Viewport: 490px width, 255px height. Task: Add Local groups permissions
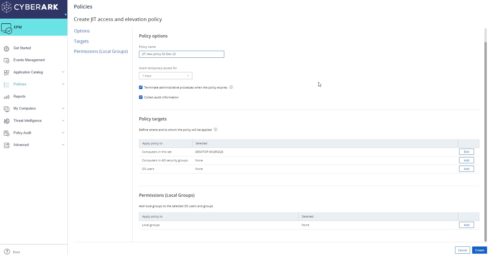(467, 225)
